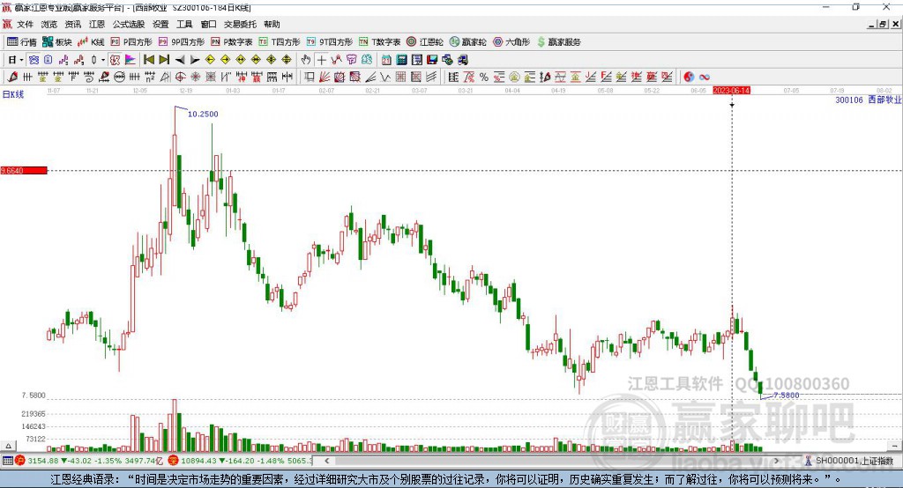Open 赢家服务 with dollar icon

(558, 42)
